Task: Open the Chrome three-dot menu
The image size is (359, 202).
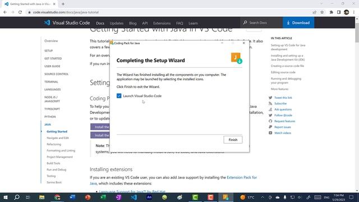Action: coord(354,12)
